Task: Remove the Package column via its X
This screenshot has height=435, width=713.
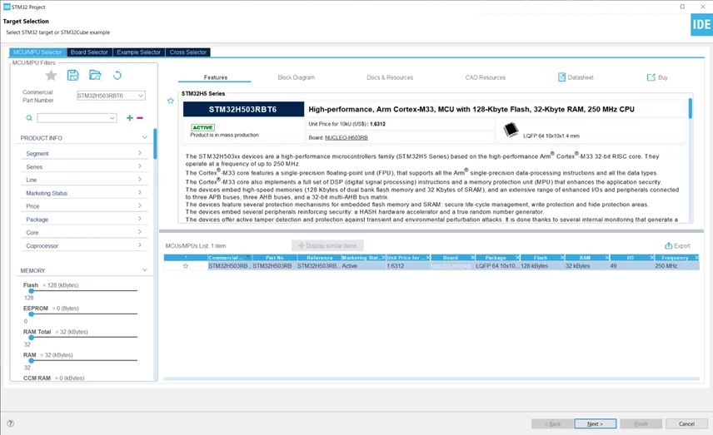Action: (517, 258)
